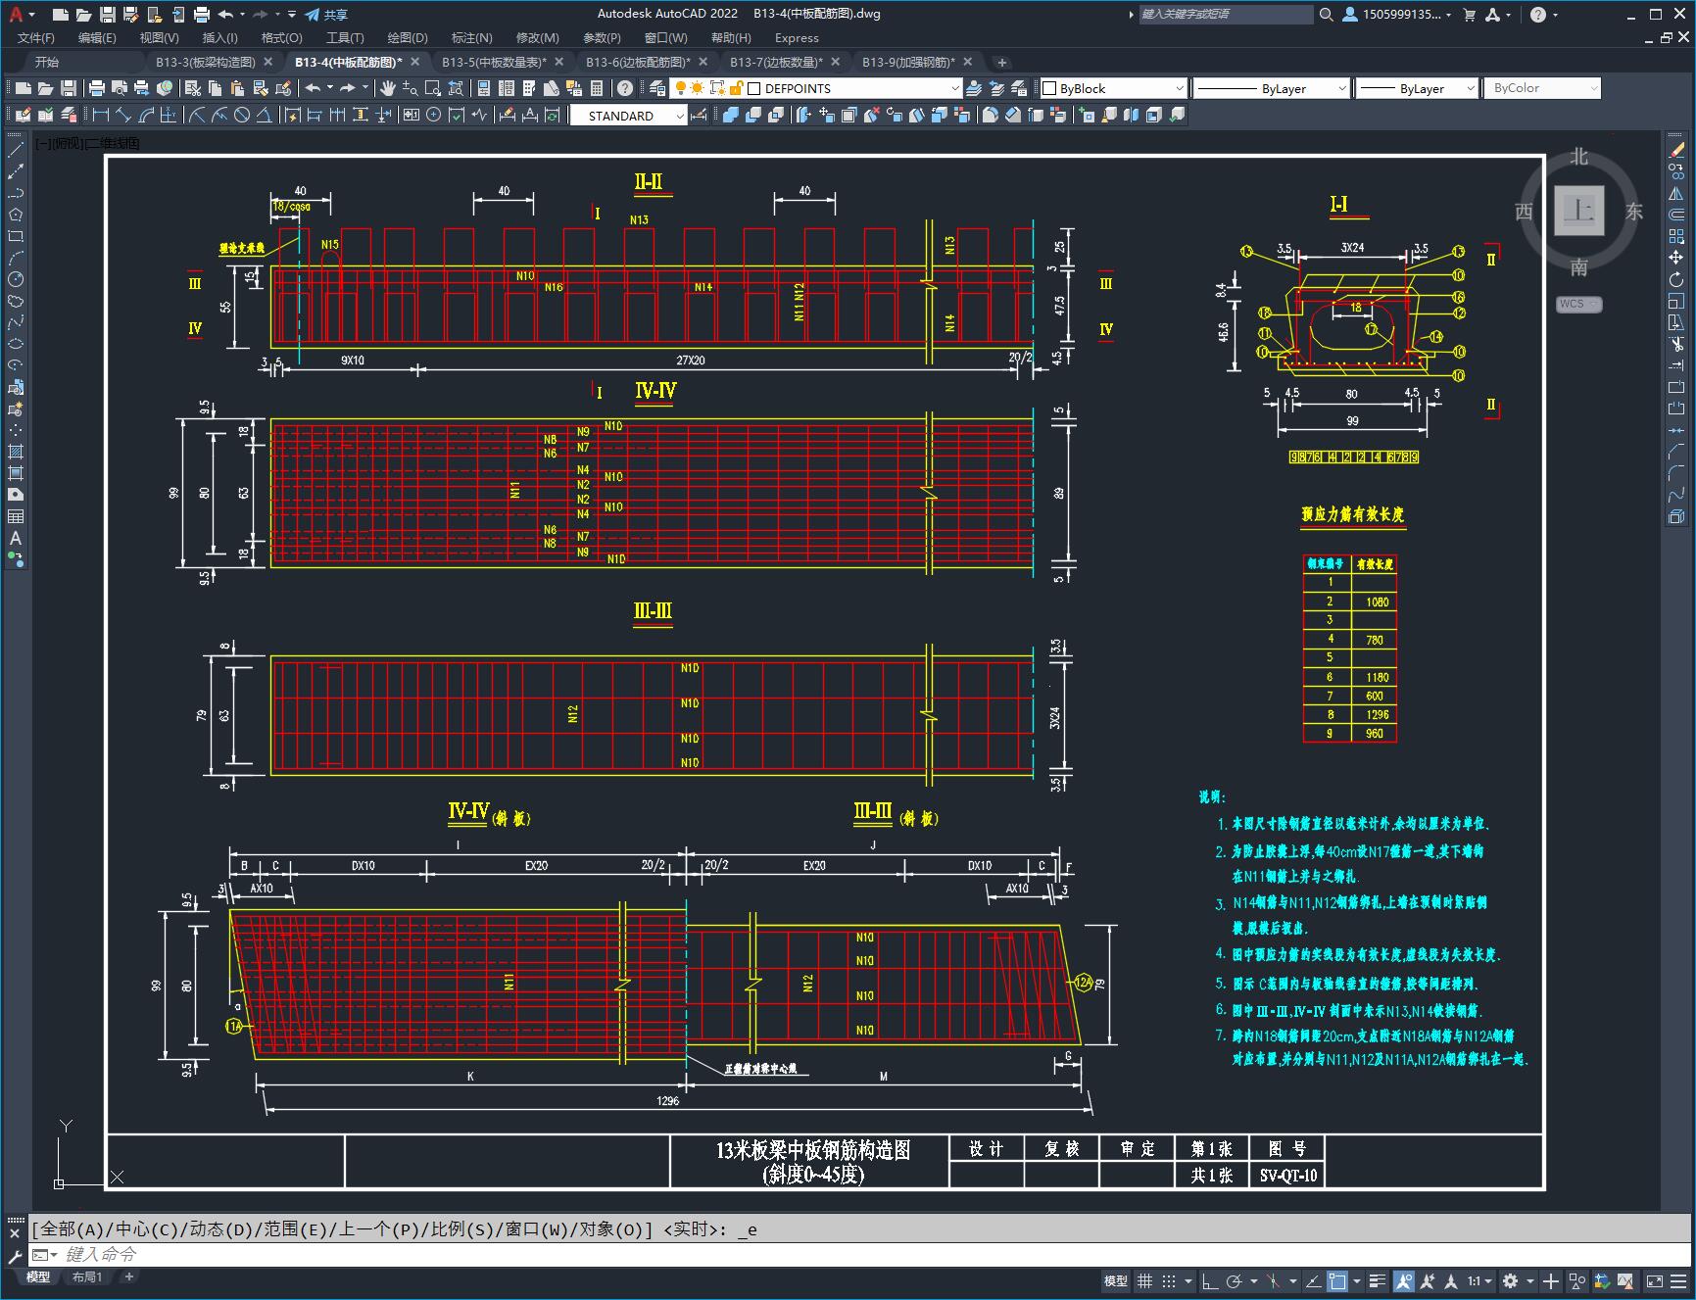Click the Plot (print) icon in the Quick Access toolbar
1696x1300 pixels.
click(202, 14)
